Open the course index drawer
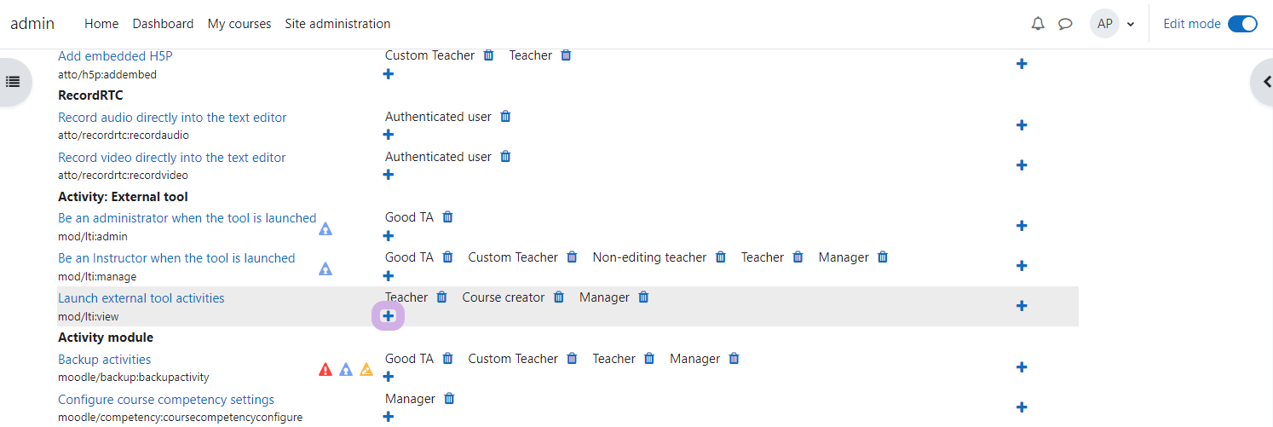This screenshot has width=1273, height=427. [x=12, y=82]
